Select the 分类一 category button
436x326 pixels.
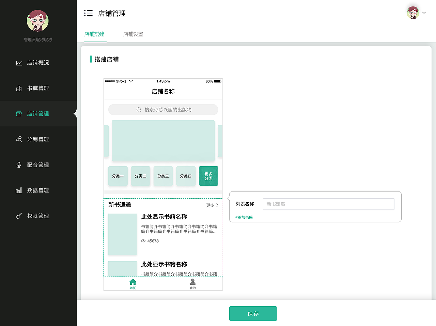click(x=118, y=176)
